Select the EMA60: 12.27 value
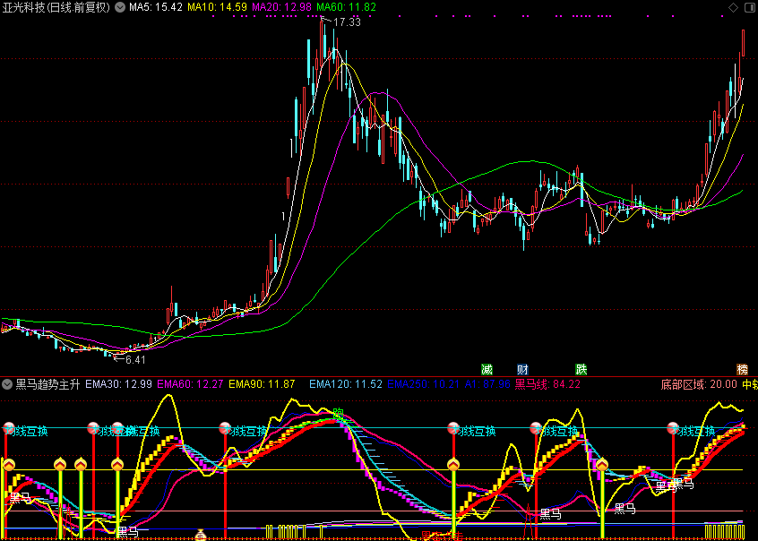Image resolution: width=758 pixels, height=541 pixels. [190, 384]
